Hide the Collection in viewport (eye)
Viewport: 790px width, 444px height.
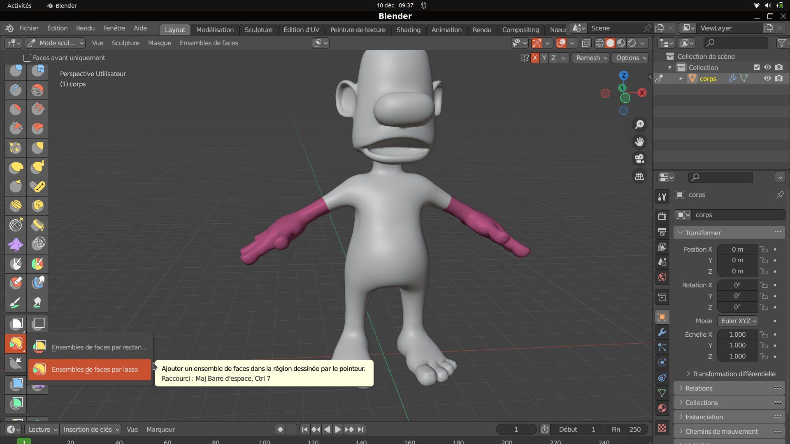767,67
